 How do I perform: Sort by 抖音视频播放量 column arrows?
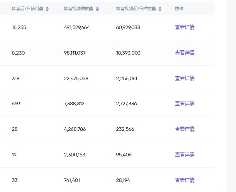tap(97, 9)
